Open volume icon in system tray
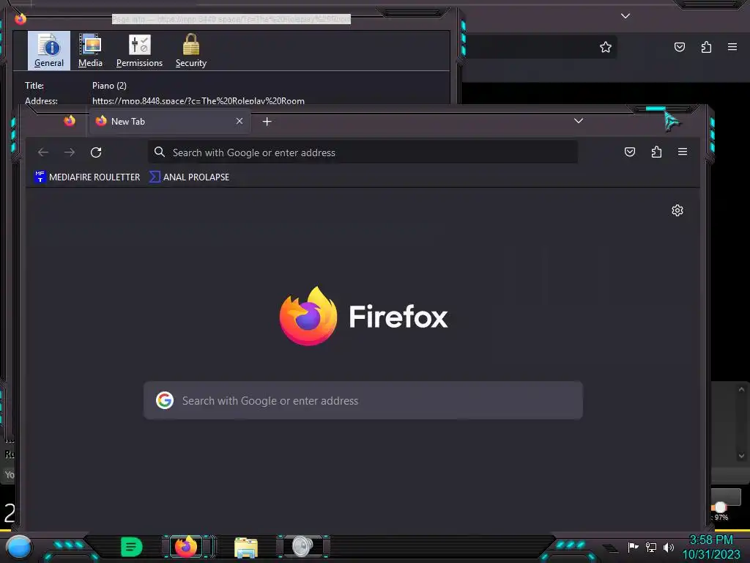Screen dimensions: 750x563 [669, 547]
